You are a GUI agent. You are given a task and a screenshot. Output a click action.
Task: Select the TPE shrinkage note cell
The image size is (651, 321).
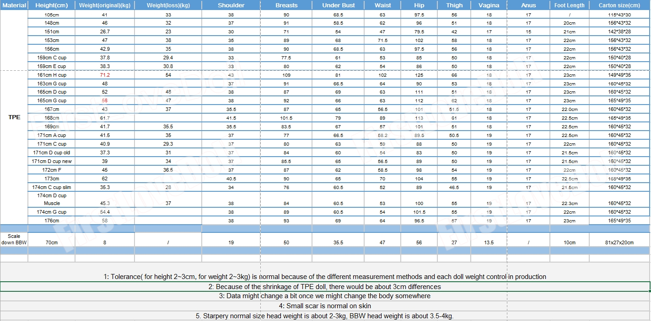325,287
